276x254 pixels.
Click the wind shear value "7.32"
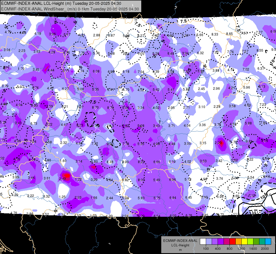[x=95, y=144]
